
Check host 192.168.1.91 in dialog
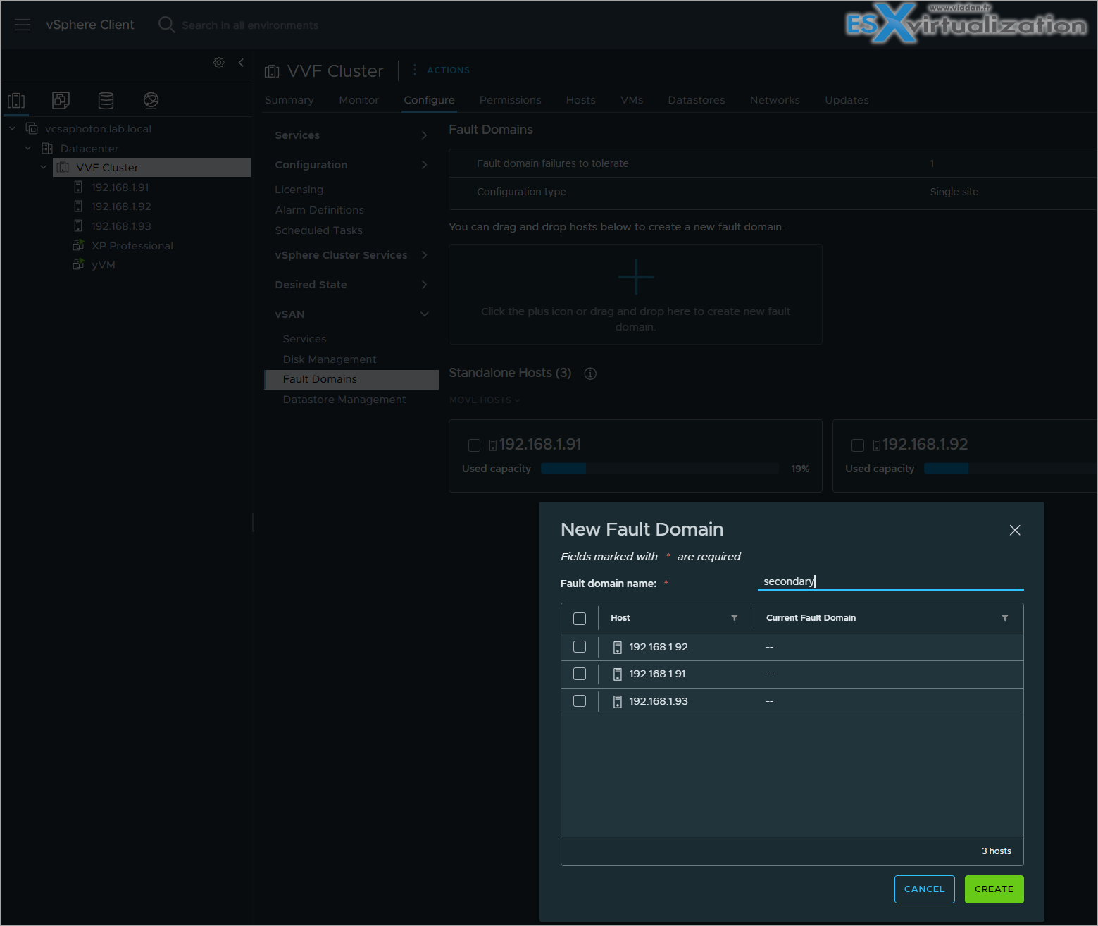[x=580, y=674]
